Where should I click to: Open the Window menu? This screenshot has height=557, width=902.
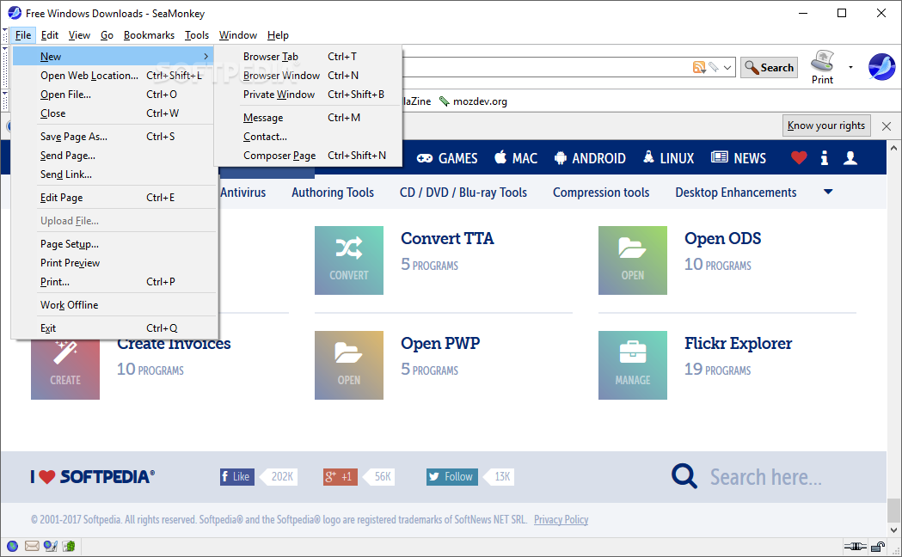(237, 35)
